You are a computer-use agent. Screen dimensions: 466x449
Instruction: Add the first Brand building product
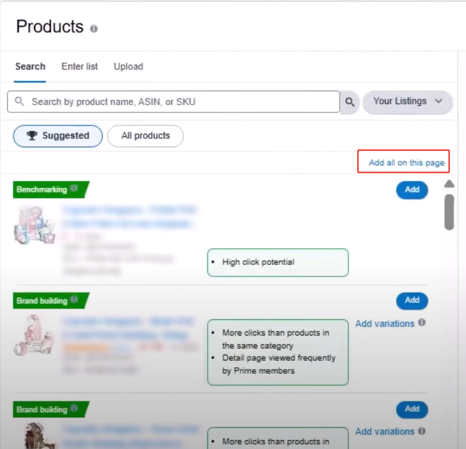[412, 301]
